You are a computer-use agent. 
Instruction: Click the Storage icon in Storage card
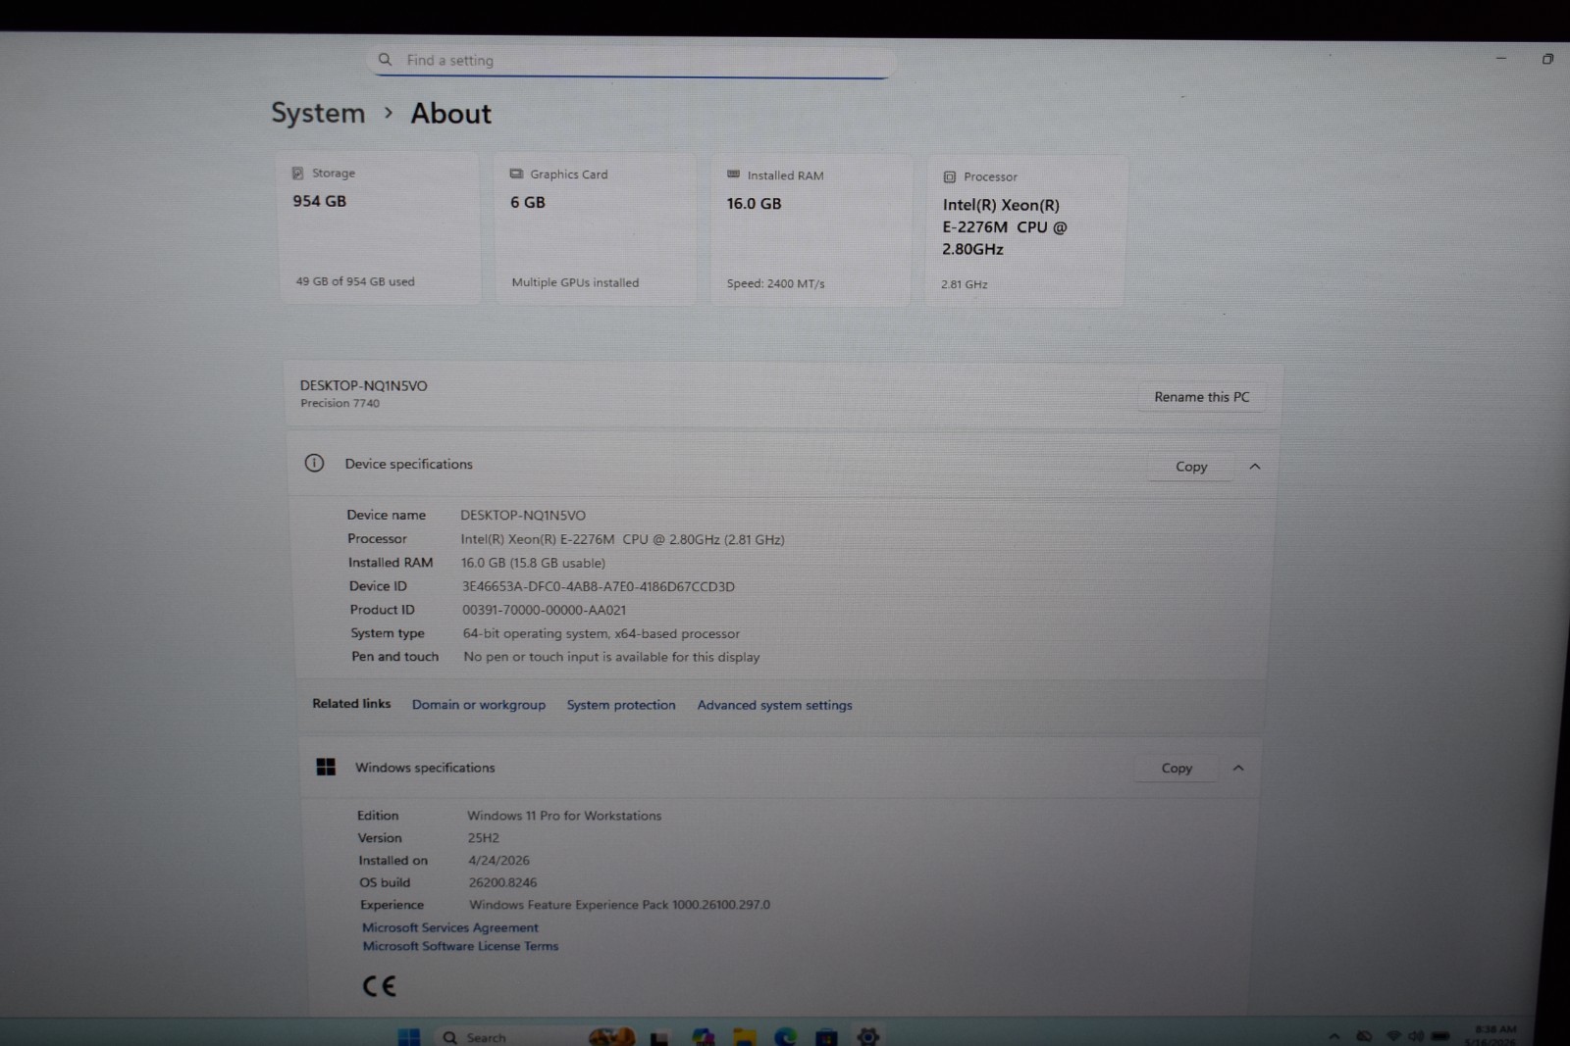[x=297, y=173]
